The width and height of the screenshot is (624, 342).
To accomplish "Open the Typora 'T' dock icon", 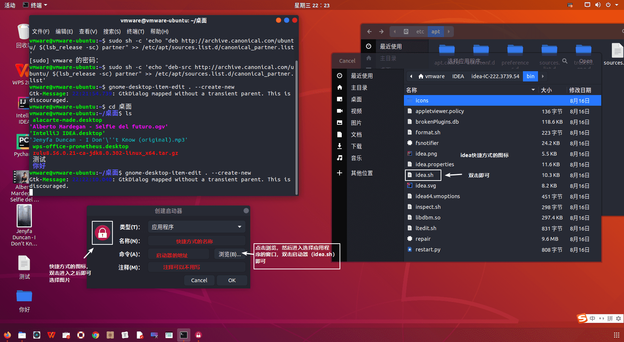I will pos(125,335).
